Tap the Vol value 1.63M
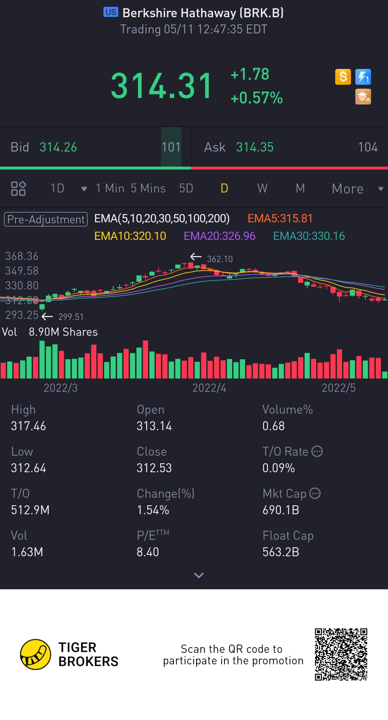This screenshot has height=720, width=388. click(x=27, y=552)
